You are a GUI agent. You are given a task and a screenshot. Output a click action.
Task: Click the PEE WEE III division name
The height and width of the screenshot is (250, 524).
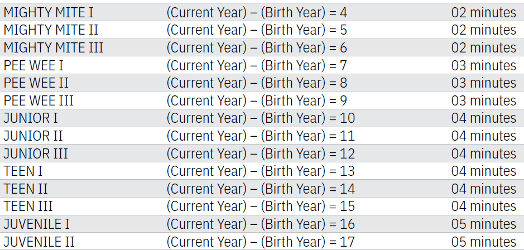[39, 100]
